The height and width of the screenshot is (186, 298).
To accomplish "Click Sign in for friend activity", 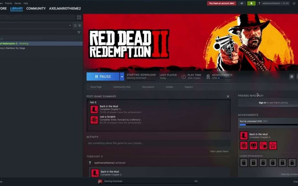I will tap(262, 103).
